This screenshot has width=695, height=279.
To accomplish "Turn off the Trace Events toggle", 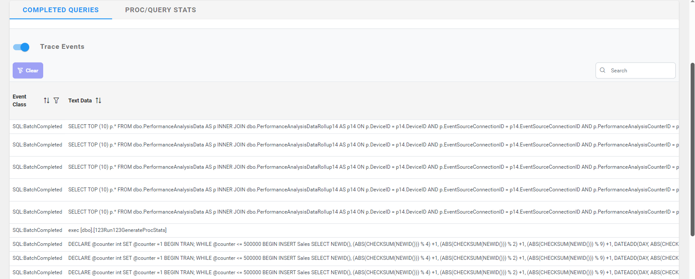I will (21, 47).
